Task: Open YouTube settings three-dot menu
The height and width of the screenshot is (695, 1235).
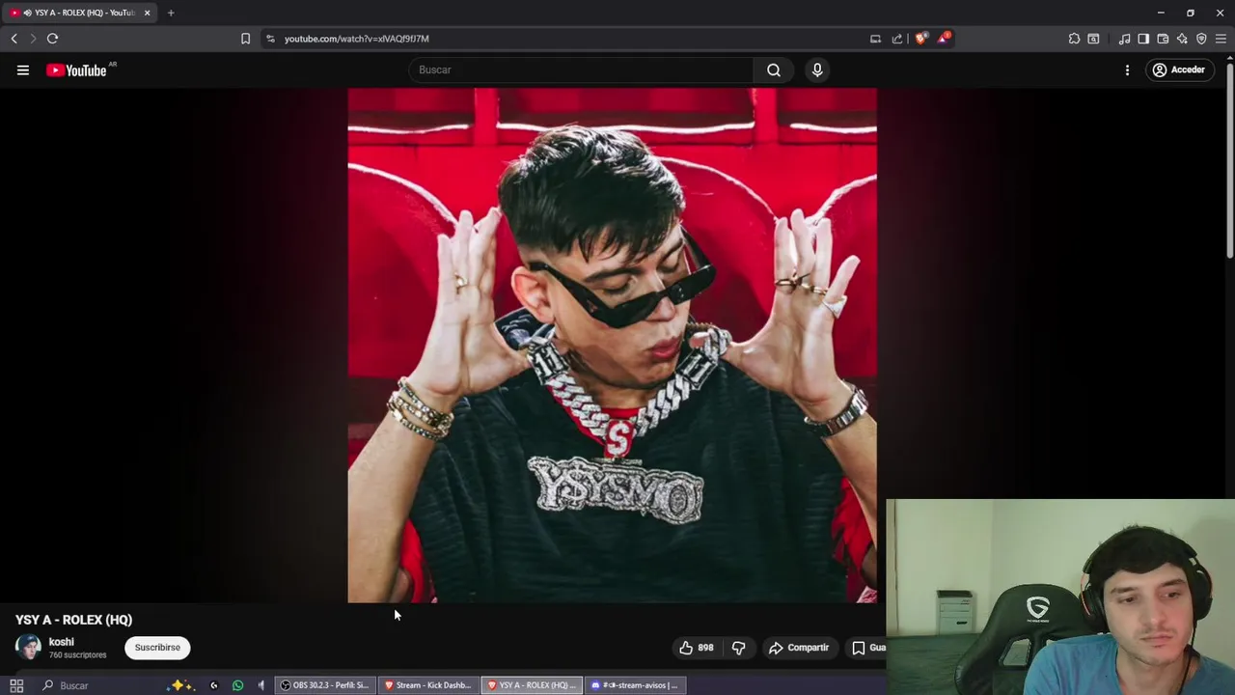Action: pyautogui.click(x=1127, y=69)
